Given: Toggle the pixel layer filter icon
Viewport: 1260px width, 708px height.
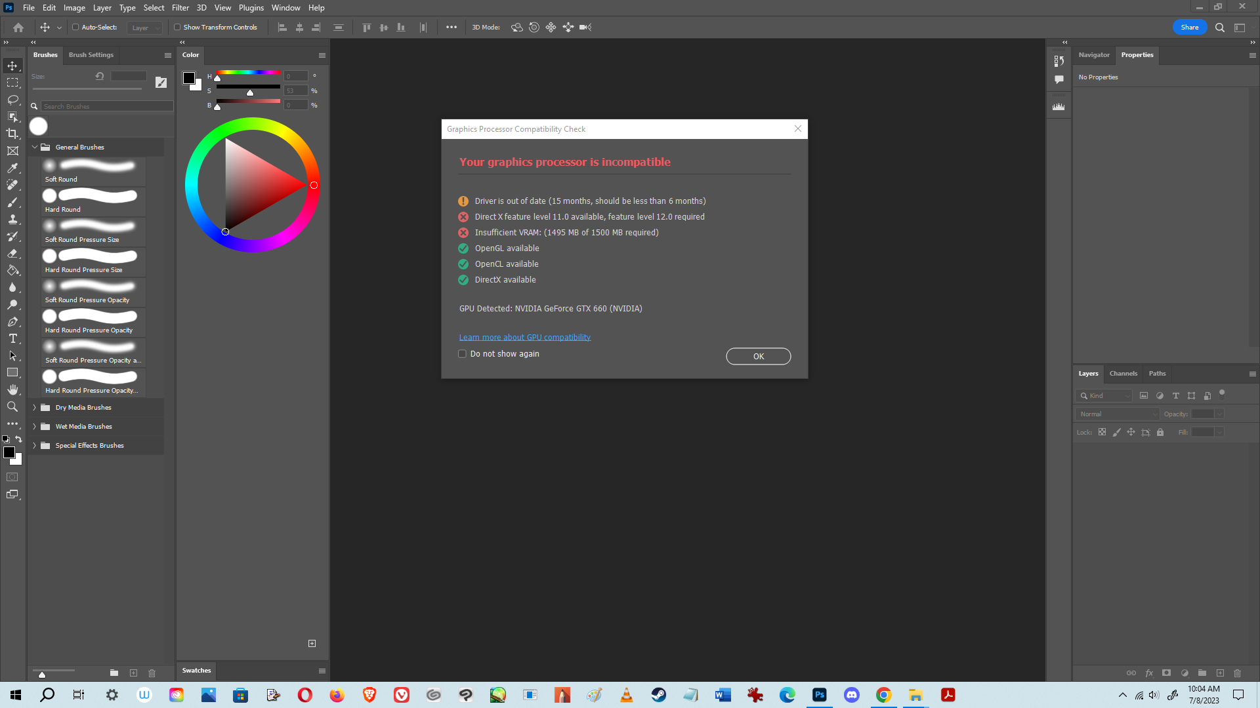Looking at the screenshot, I should point(1144,395).
